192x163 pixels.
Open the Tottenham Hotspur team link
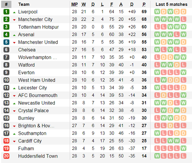pos(38,27)
